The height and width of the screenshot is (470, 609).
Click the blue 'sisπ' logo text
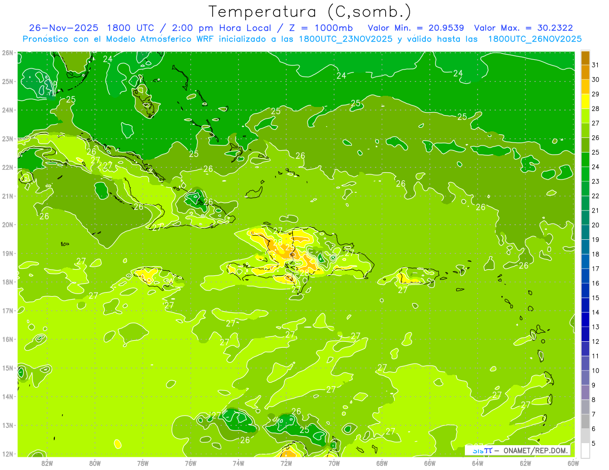(482, 450)
